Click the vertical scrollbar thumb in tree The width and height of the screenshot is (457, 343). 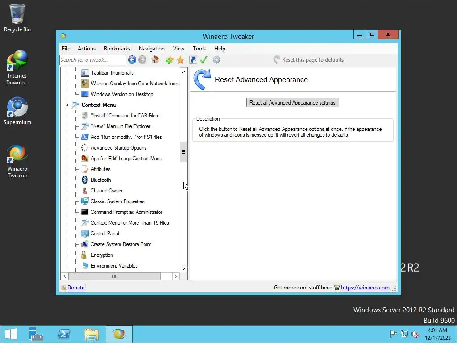[x=183, y=152]
